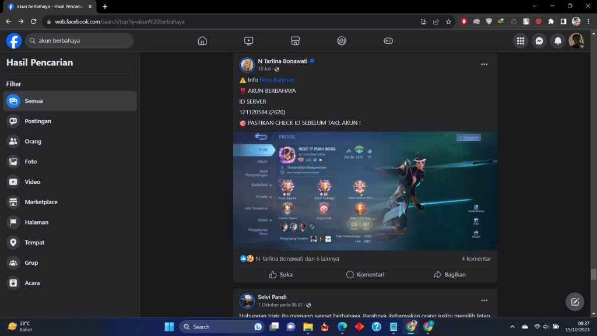Select the Semua filter
597x336 pixels.
pos(70,101)
